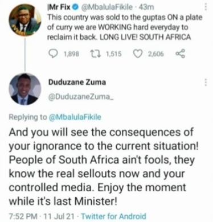View the 2,606 likes count
213x222 pixels.
tap(155, 54)
